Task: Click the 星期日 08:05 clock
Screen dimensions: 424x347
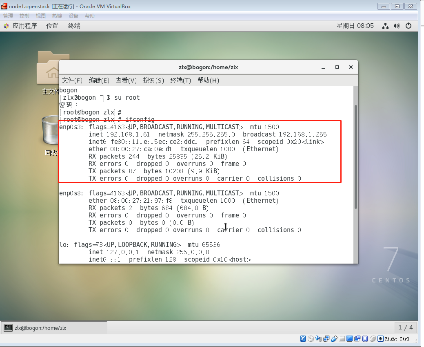Action: point(355,26)
